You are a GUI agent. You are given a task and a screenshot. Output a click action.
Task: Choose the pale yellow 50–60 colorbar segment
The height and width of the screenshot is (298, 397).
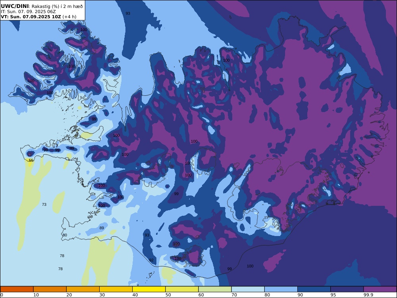pyautogui.click(x=182, y=289)
